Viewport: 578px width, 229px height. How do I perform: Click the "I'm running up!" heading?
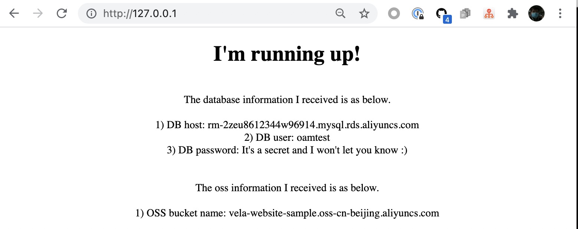(287, 54)
